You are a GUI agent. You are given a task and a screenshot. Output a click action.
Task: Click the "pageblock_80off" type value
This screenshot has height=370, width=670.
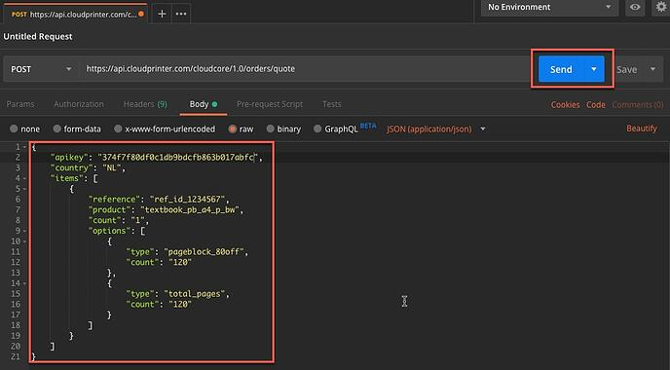(x=204, y=251)
